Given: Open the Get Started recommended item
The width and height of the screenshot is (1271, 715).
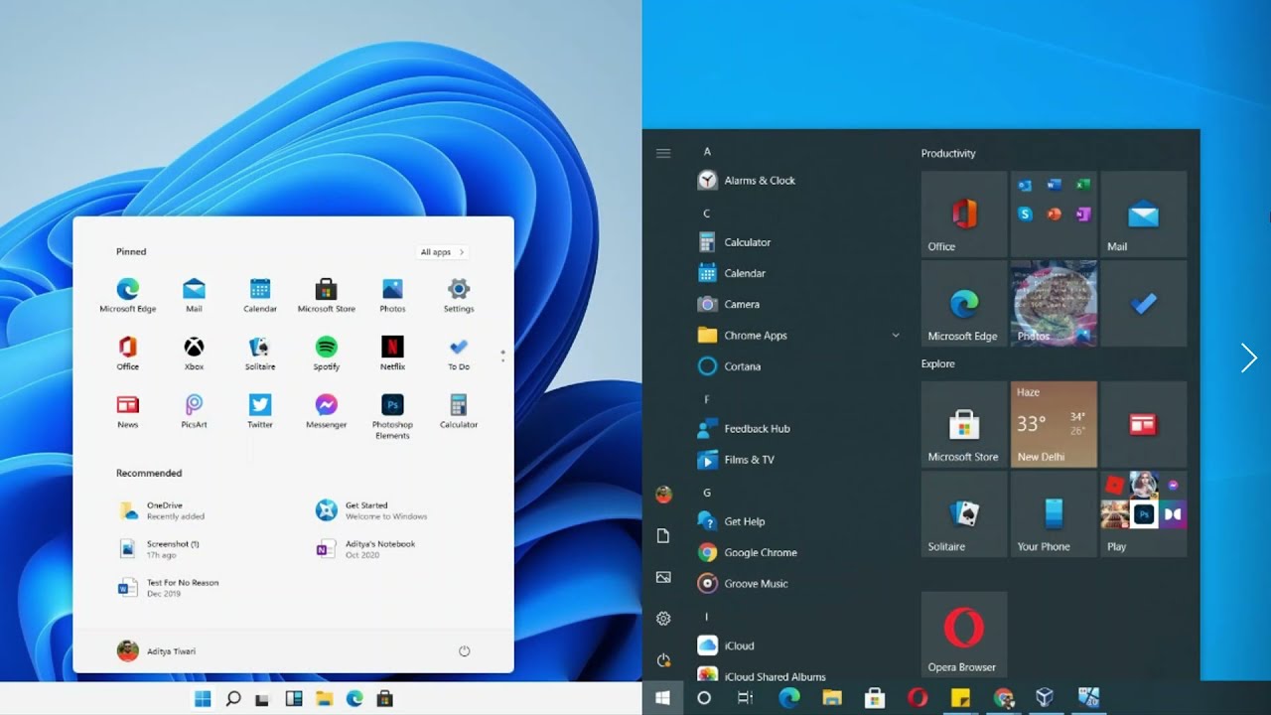Looking at the screenshot, I should [x=371, y=510].
